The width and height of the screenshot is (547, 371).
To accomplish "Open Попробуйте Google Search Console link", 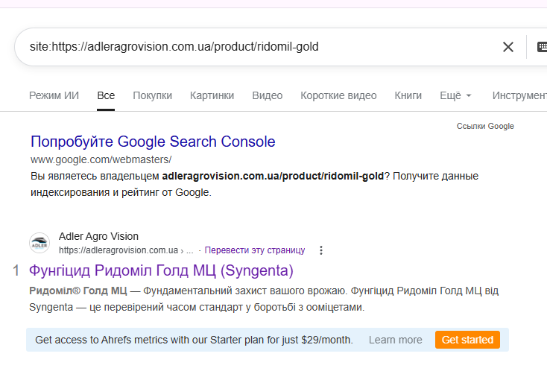I will click(153, 142).
